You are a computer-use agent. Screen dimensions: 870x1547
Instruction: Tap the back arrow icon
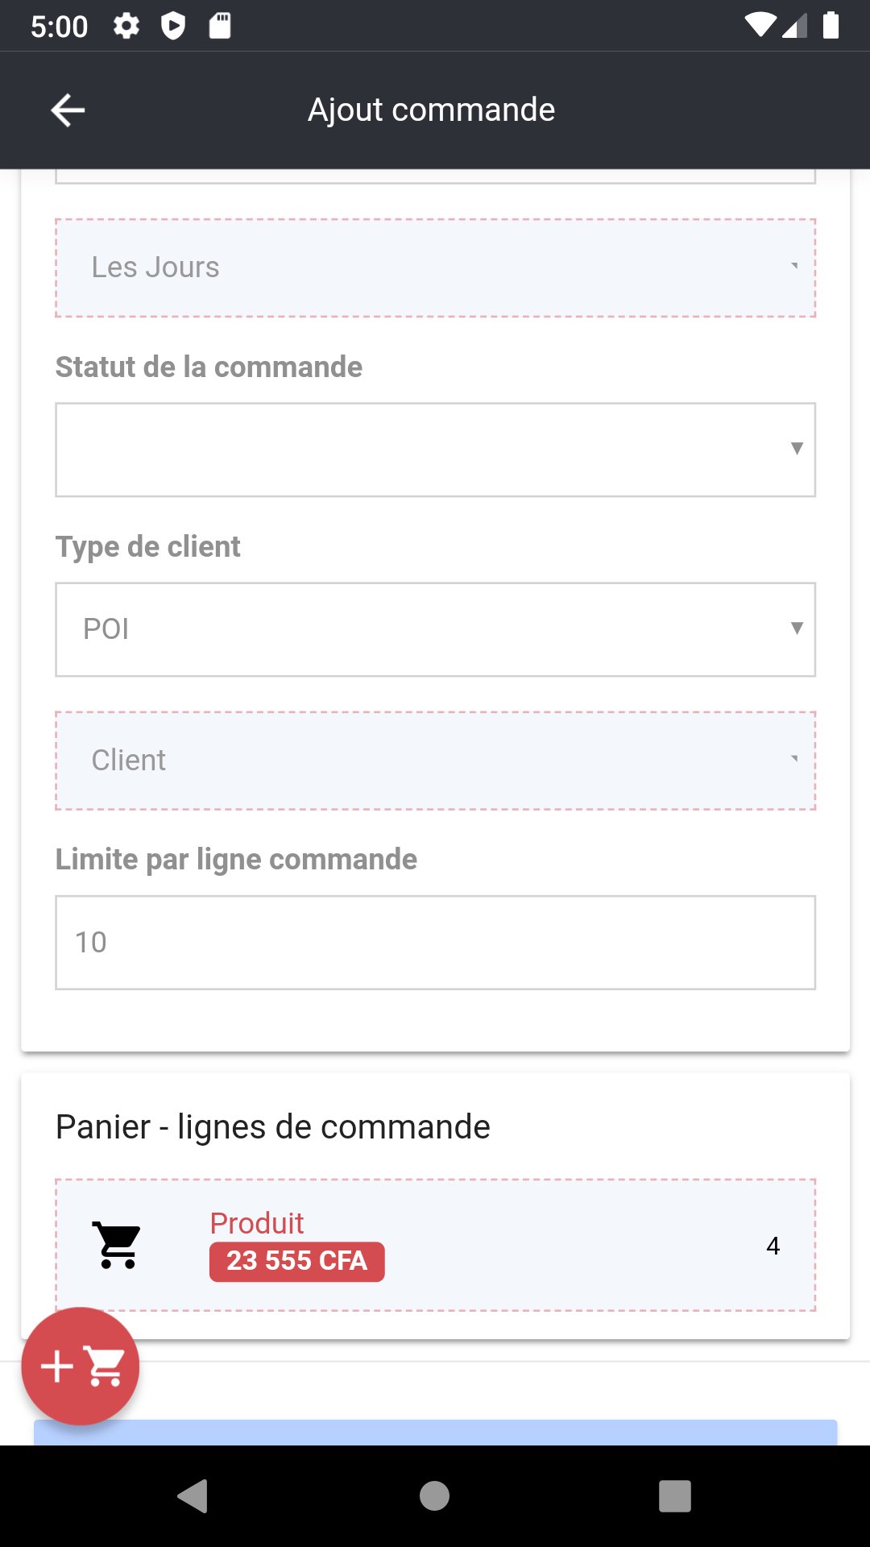[x=68, y=110]
